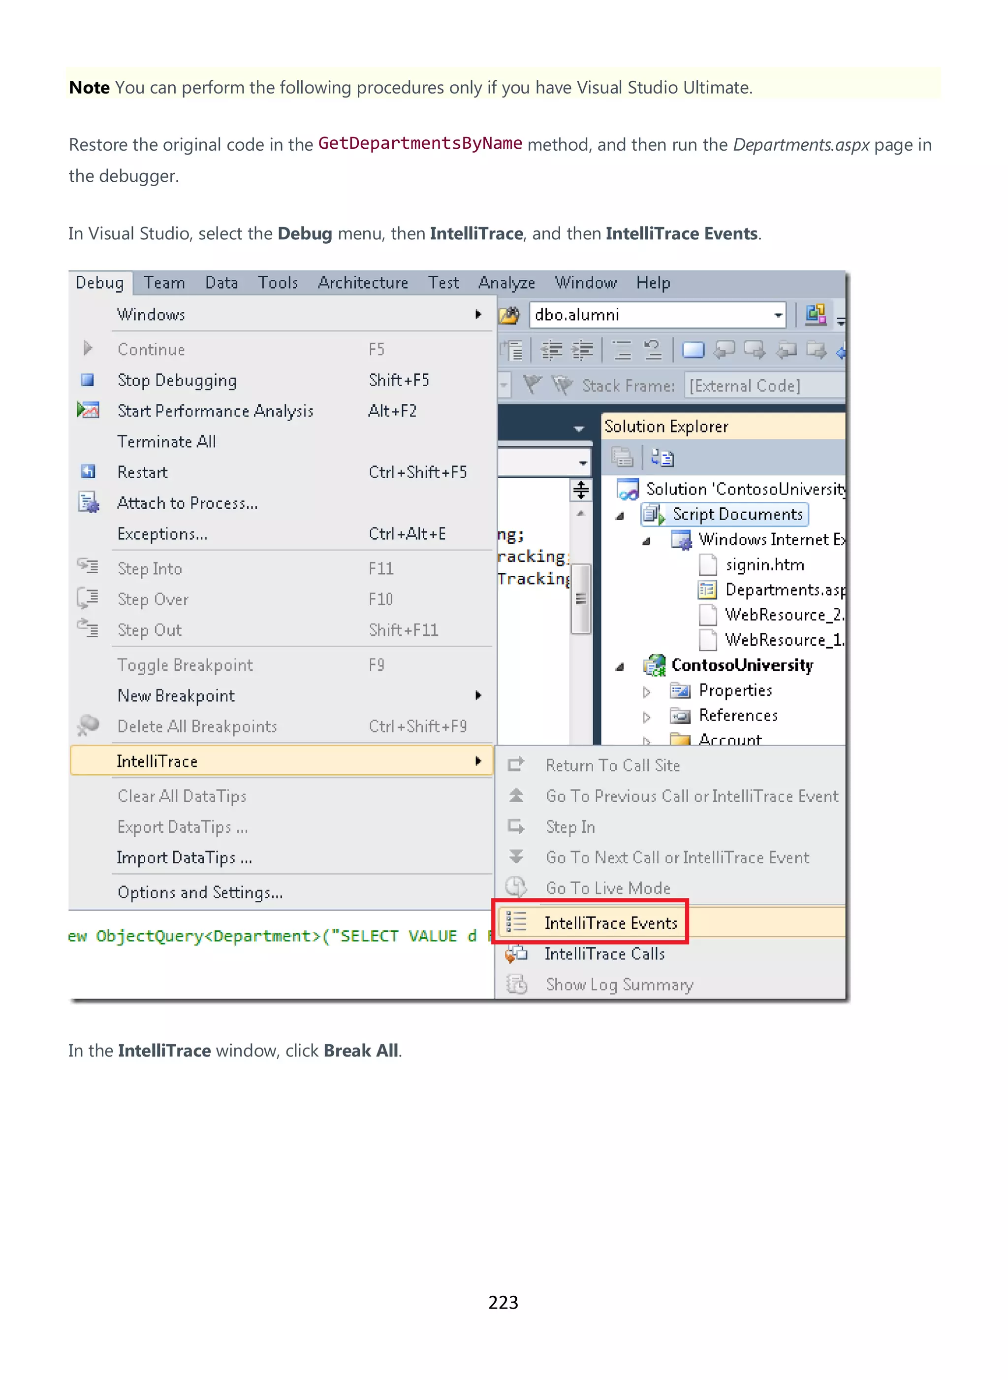This screenshot has height=1380, width=1008.
Task: Expand the Properties folder node
Action: (647, 692)
